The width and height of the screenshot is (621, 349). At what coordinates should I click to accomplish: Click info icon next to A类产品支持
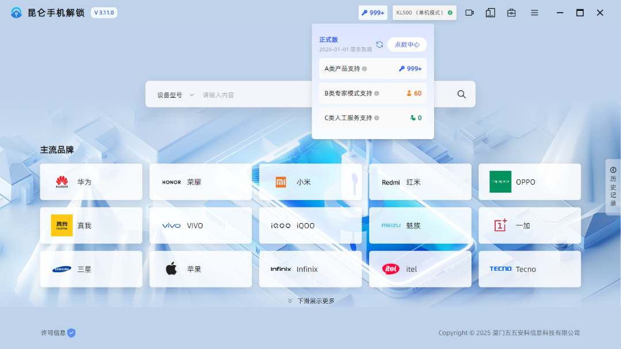point(365,68)
